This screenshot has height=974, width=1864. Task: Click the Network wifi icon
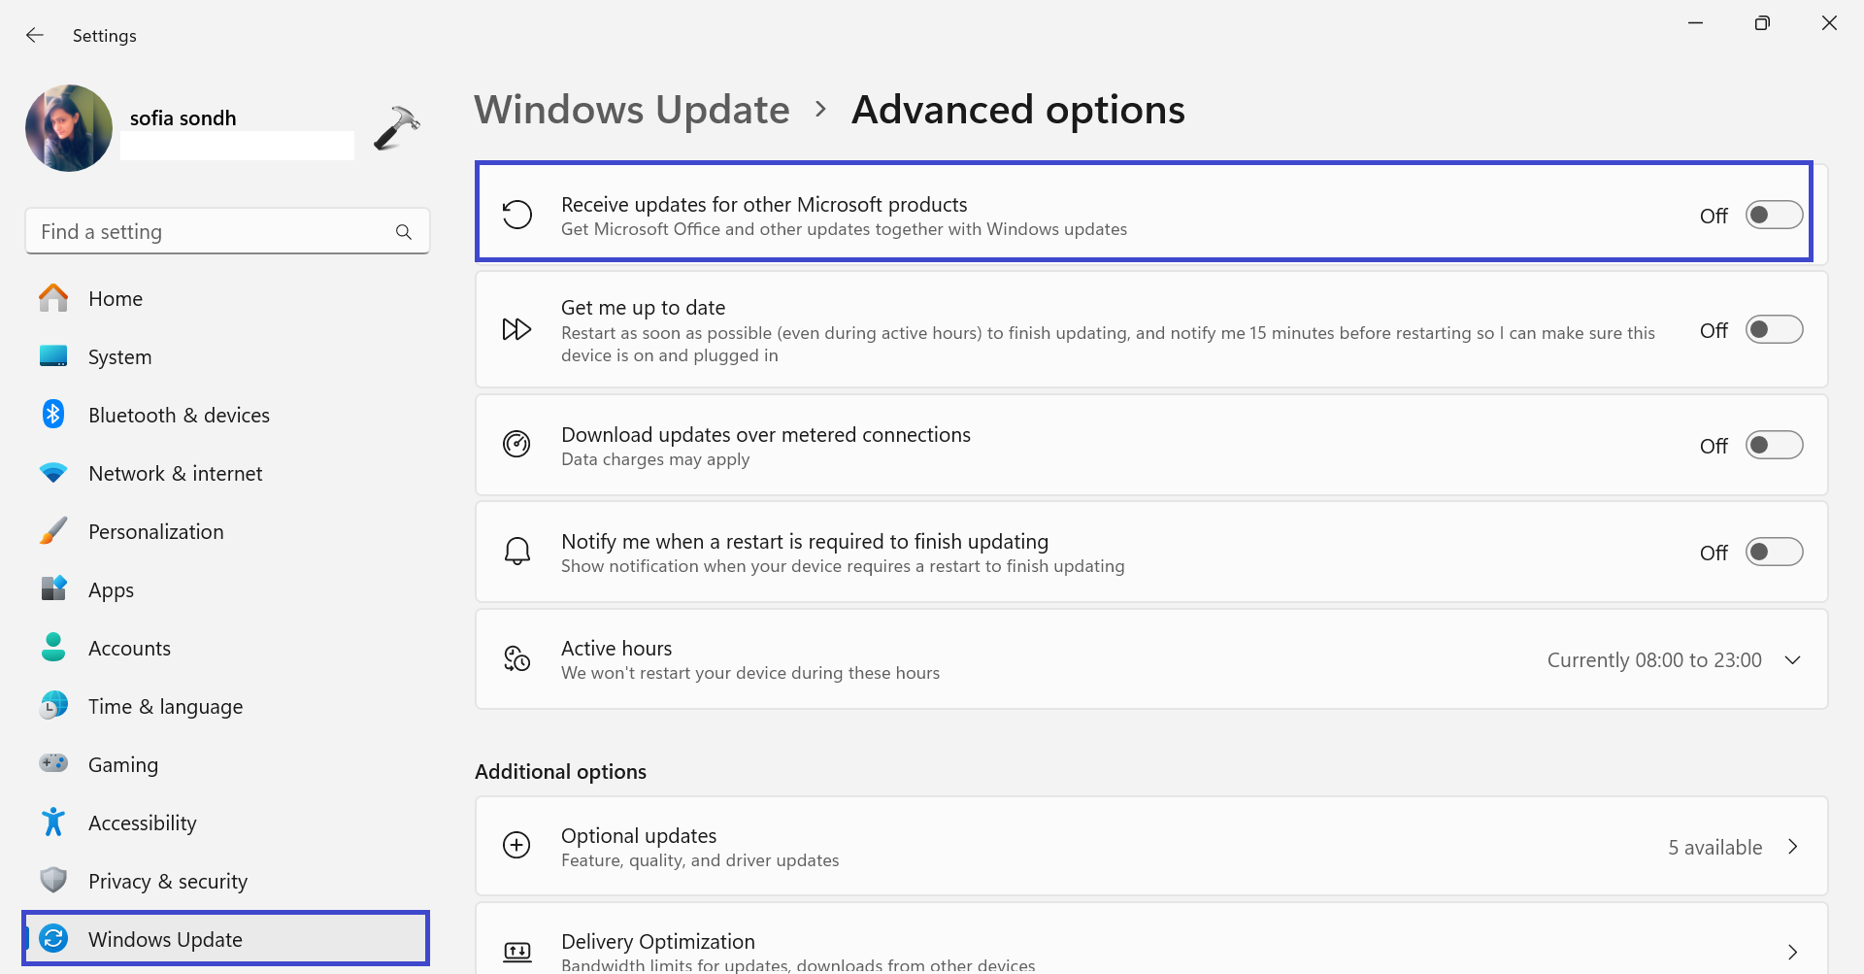[53, 473]
